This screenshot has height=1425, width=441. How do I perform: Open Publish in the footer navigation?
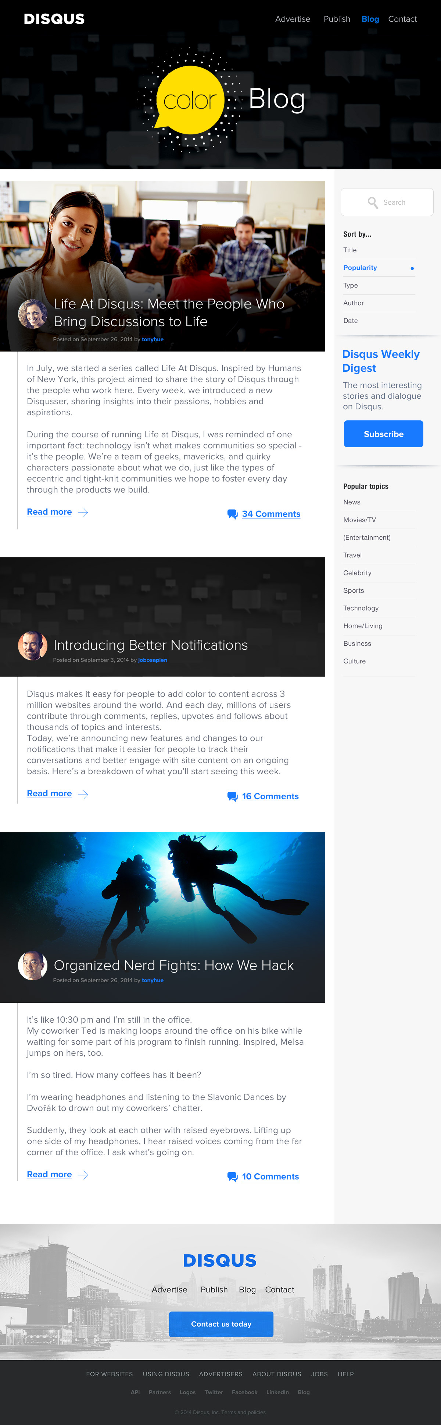214,1290
